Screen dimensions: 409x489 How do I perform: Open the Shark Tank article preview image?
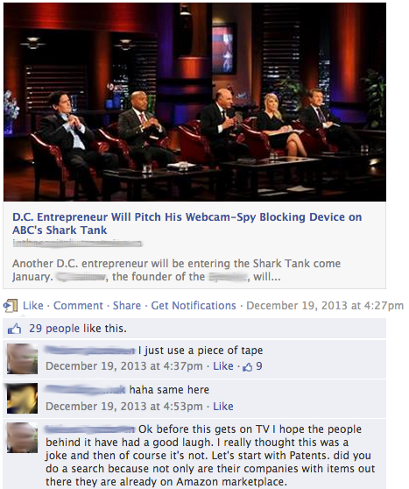[x=194, y=102]
